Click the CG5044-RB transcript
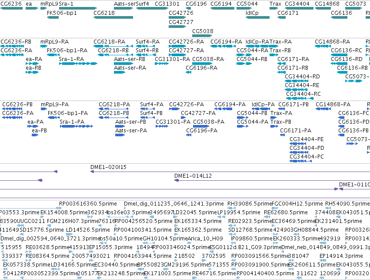 tap(244, 64)
